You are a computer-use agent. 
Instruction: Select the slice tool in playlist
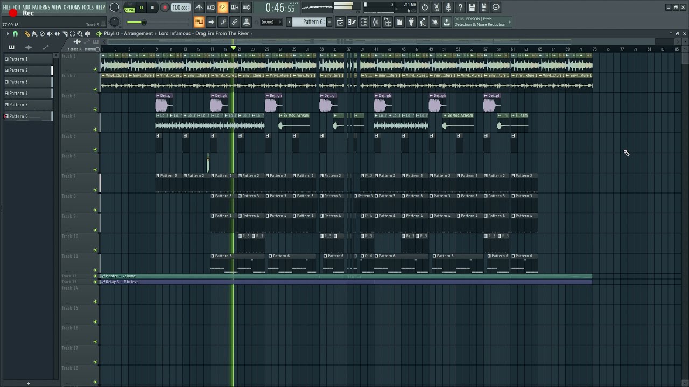pos(65,34)
